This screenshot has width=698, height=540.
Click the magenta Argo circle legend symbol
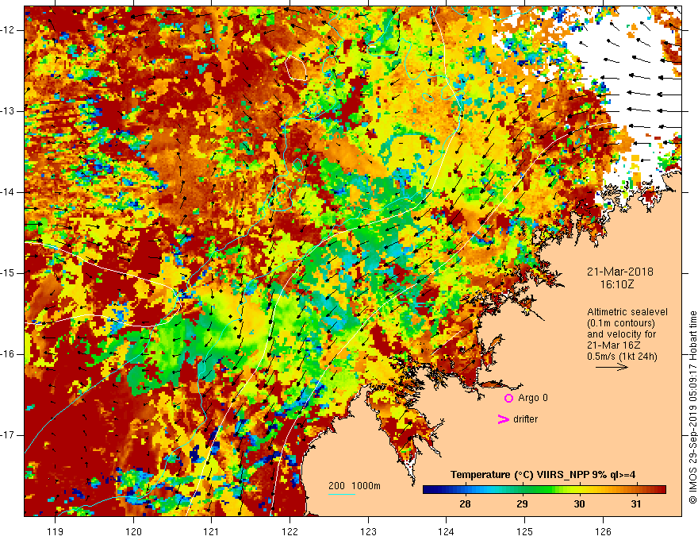pos(508,399)
